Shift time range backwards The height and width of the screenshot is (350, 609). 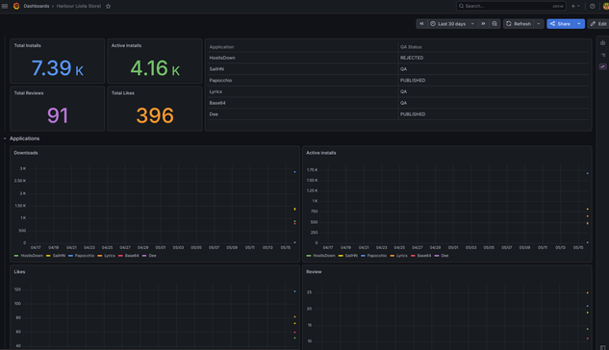coord(421,24)
